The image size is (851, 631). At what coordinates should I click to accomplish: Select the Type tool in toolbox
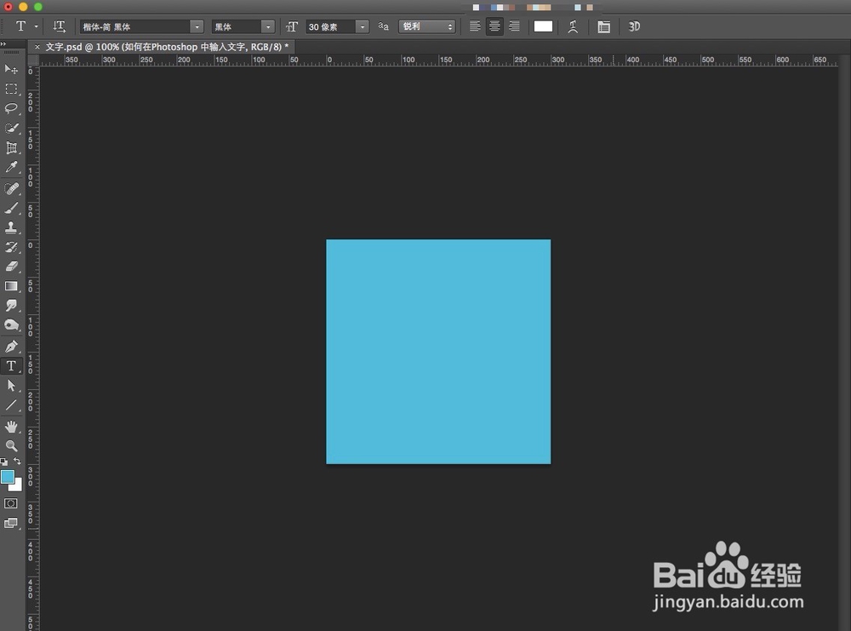point(11,366)
